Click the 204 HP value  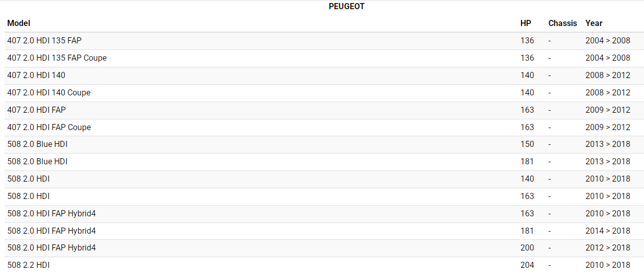coord(527,265)
